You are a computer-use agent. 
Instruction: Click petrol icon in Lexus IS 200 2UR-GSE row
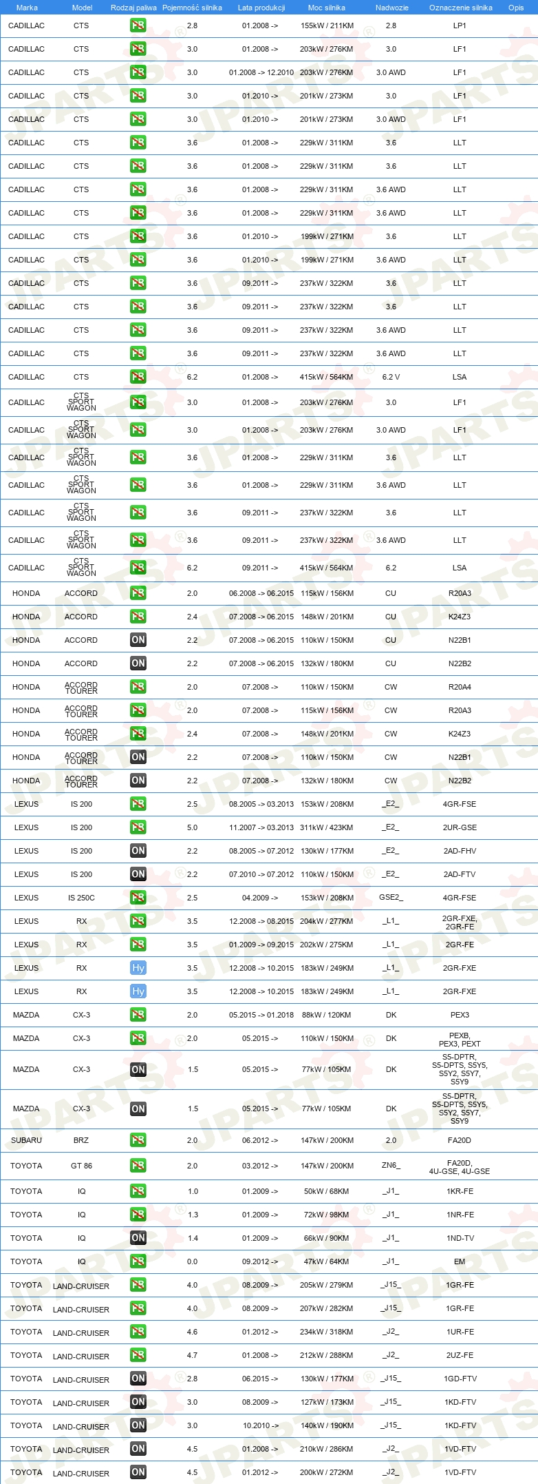[x=138, y=827]
